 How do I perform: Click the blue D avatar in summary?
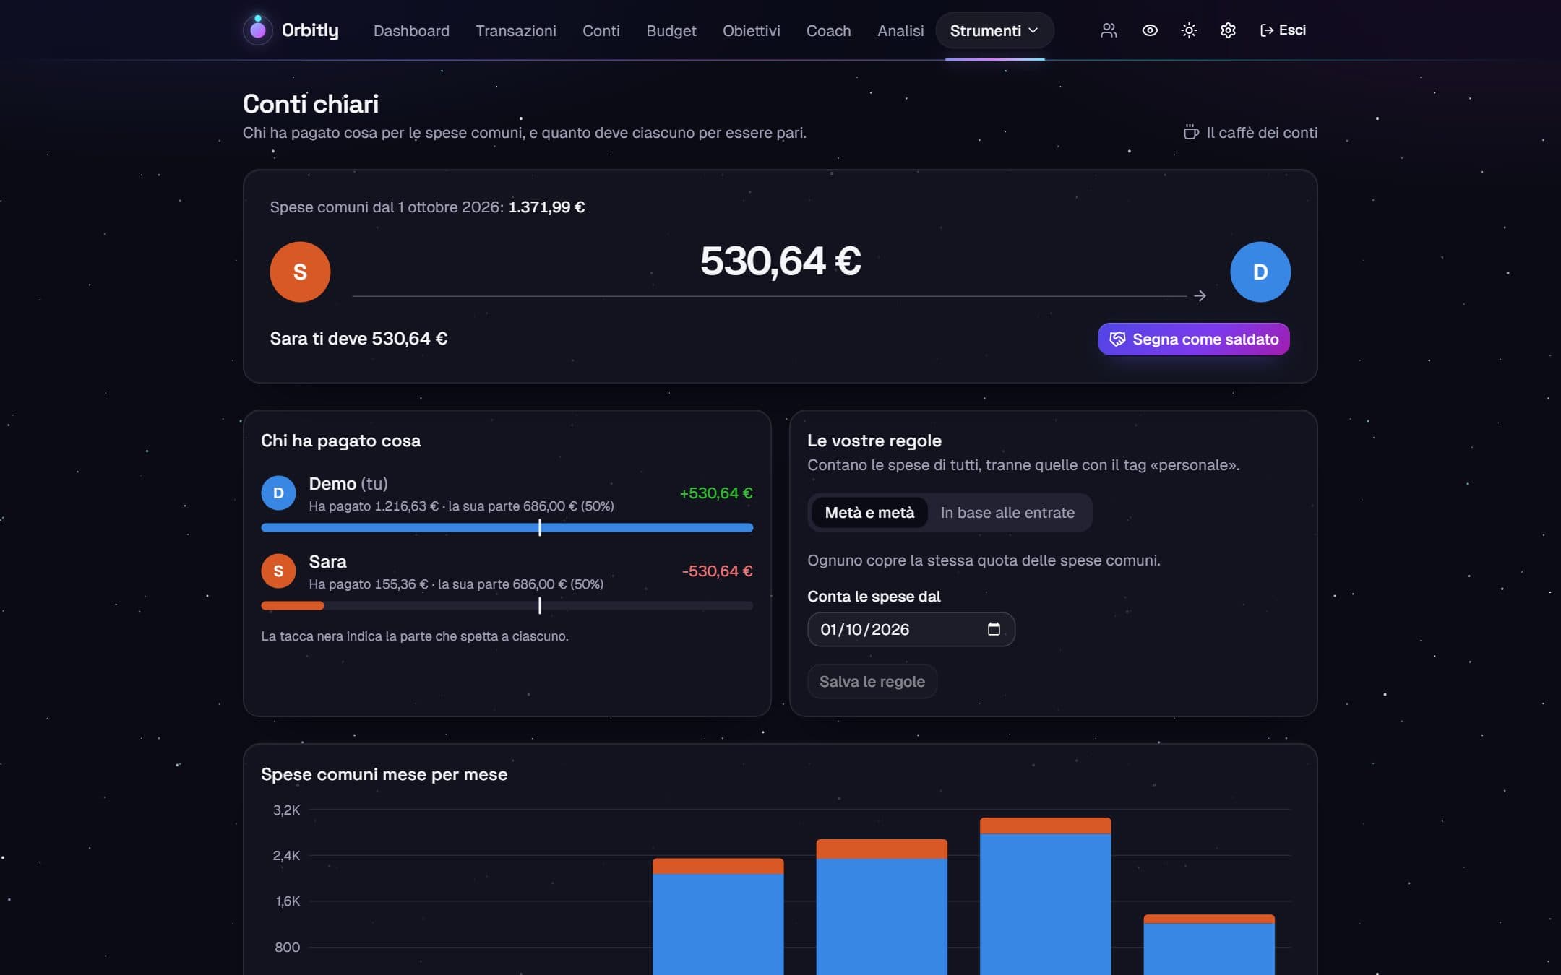click(1260, 272)
